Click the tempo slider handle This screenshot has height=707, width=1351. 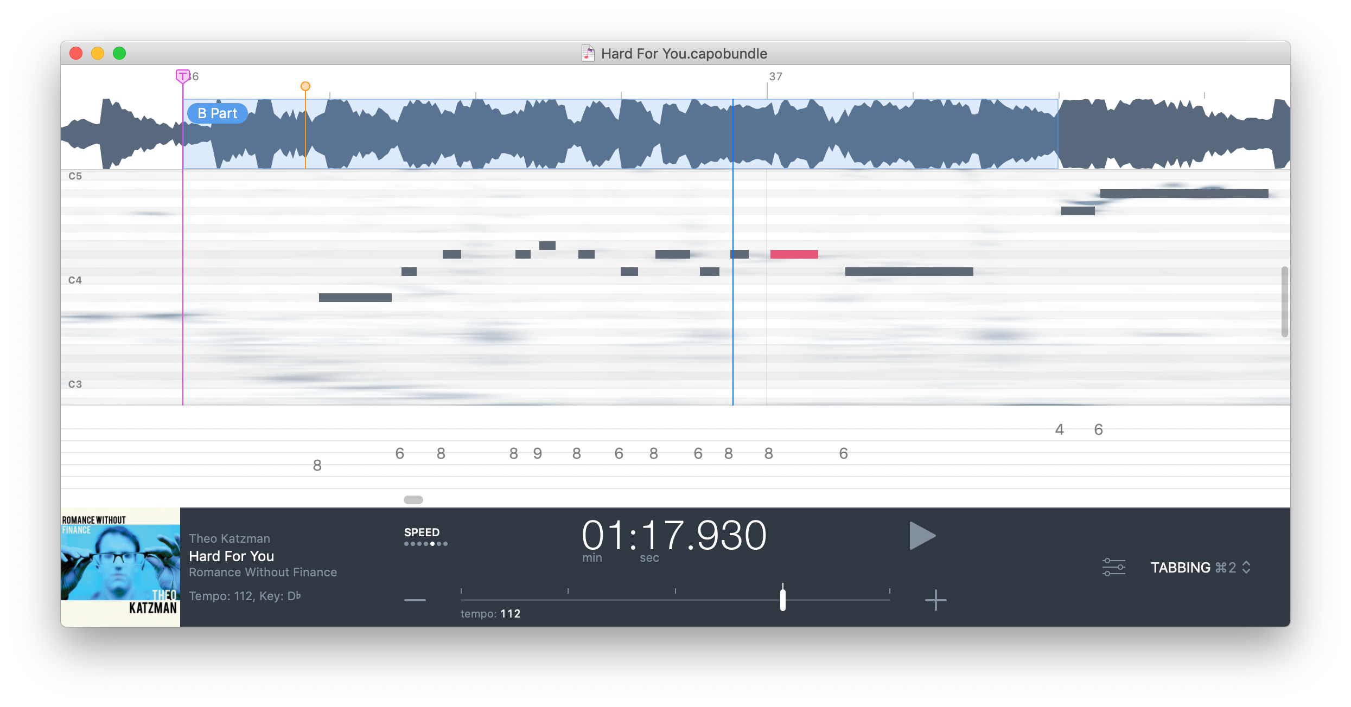[x=782, y=600]
